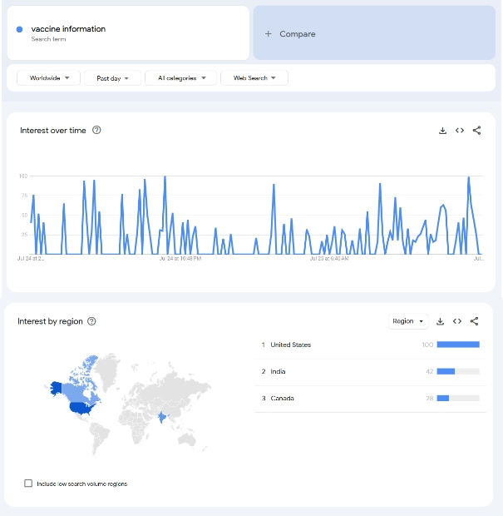Change the Web Search type dropdown
Viewport: 503px width, 516px height.
coord(254,78)
